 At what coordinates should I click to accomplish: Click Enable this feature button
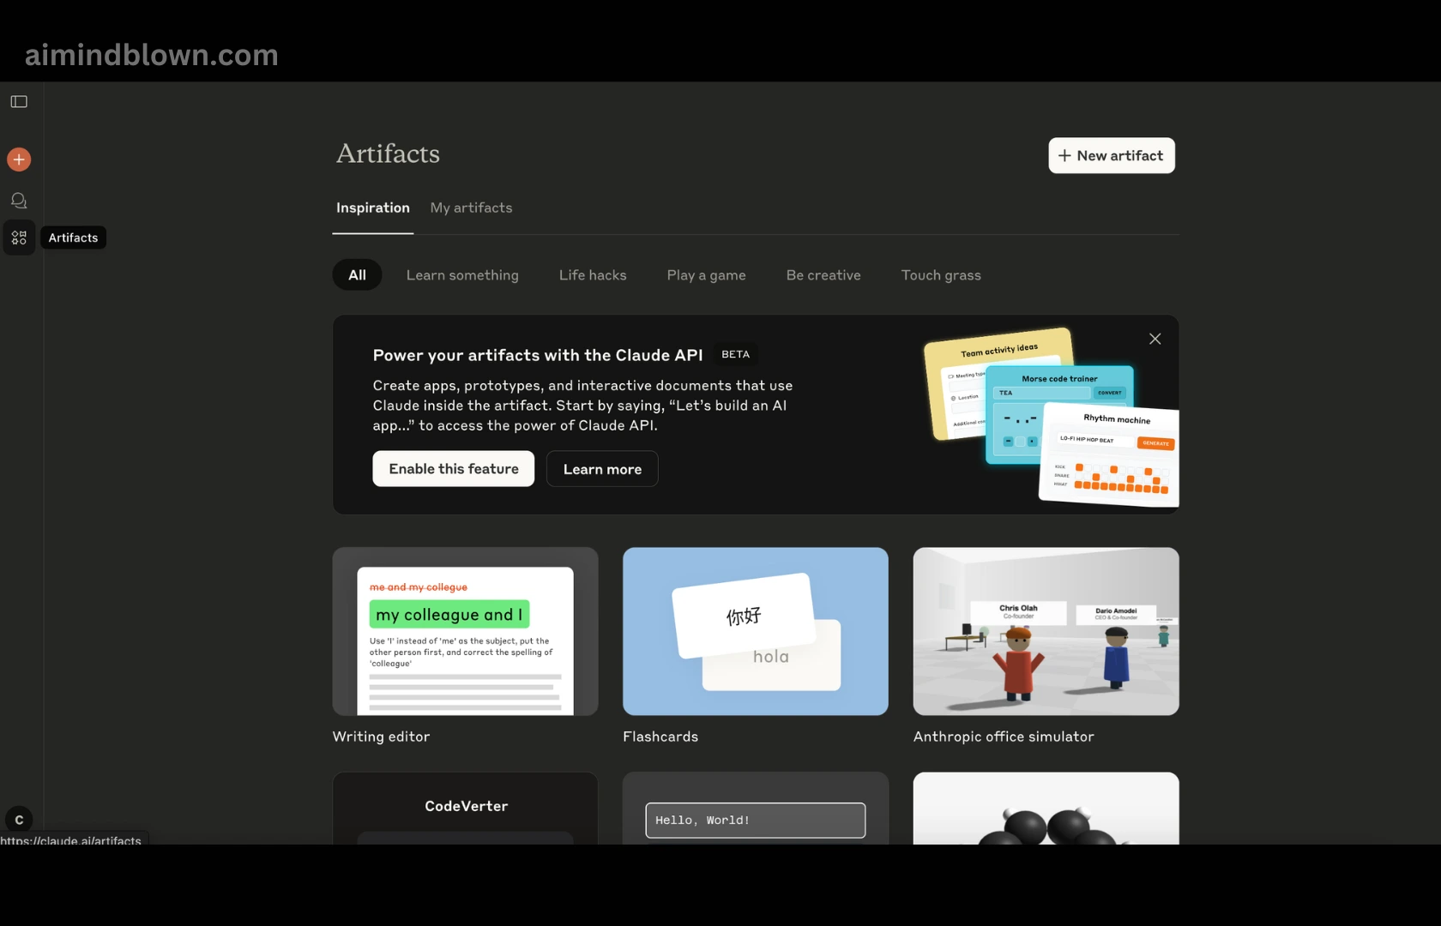[453, 469]
